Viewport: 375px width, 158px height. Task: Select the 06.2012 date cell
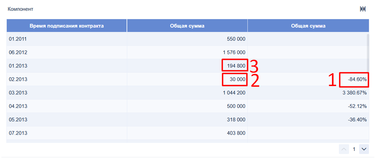coord(67,52)
